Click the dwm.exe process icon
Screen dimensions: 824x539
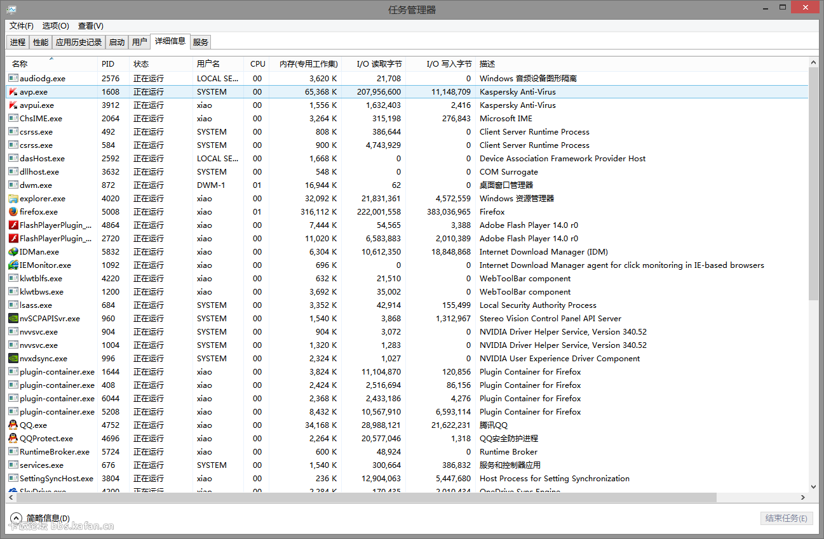click(x=13, y=185)
